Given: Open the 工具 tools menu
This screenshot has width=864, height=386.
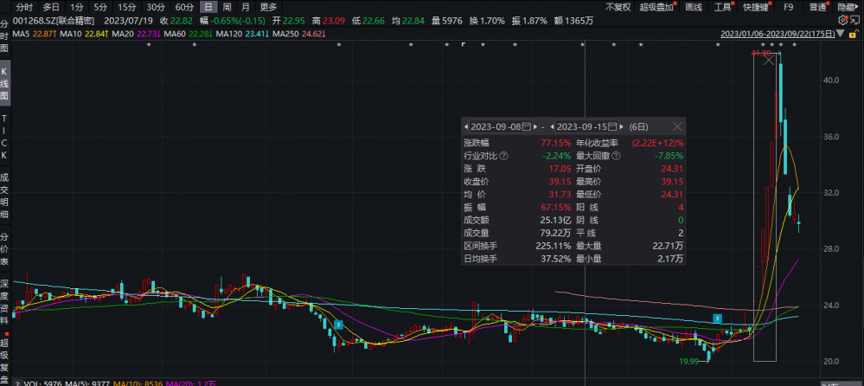Looking at the screenshot, I should tap(722, 7).
